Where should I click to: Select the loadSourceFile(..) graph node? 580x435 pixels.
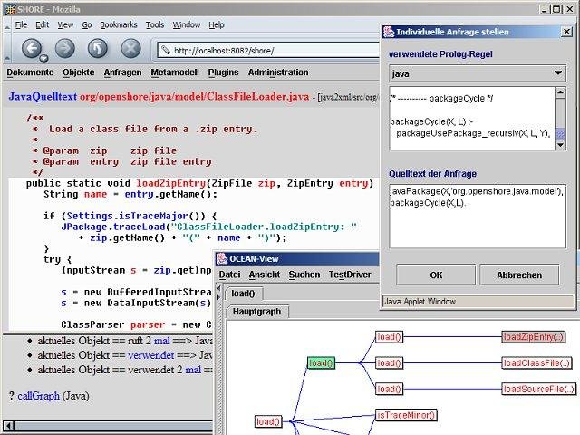coord(538,389)
